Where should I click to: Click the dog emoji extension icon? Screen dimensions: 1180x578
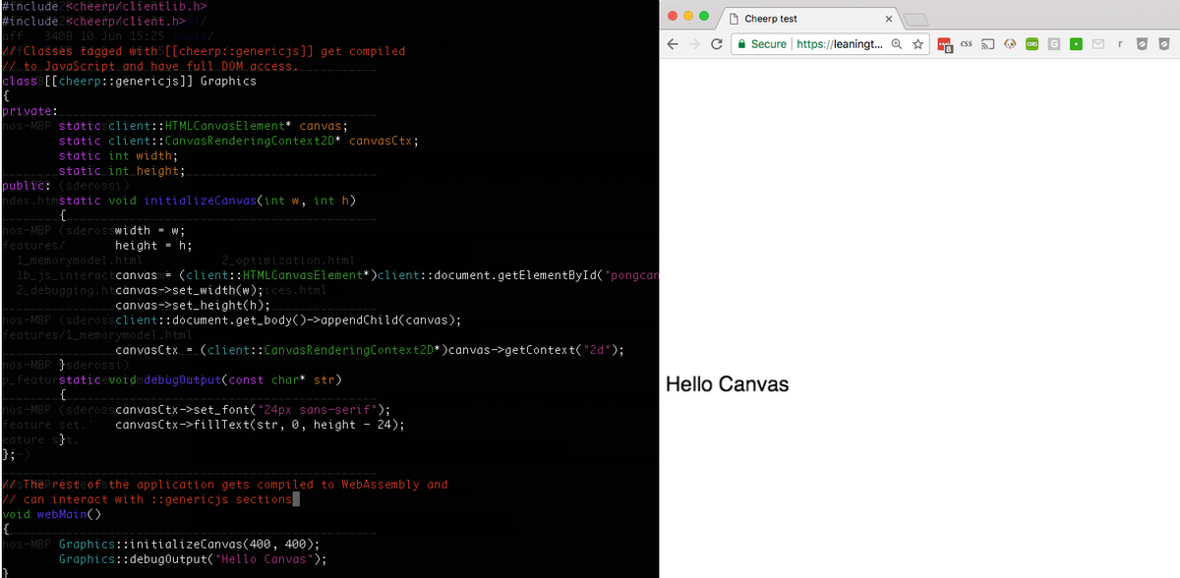click(1010, 43)
